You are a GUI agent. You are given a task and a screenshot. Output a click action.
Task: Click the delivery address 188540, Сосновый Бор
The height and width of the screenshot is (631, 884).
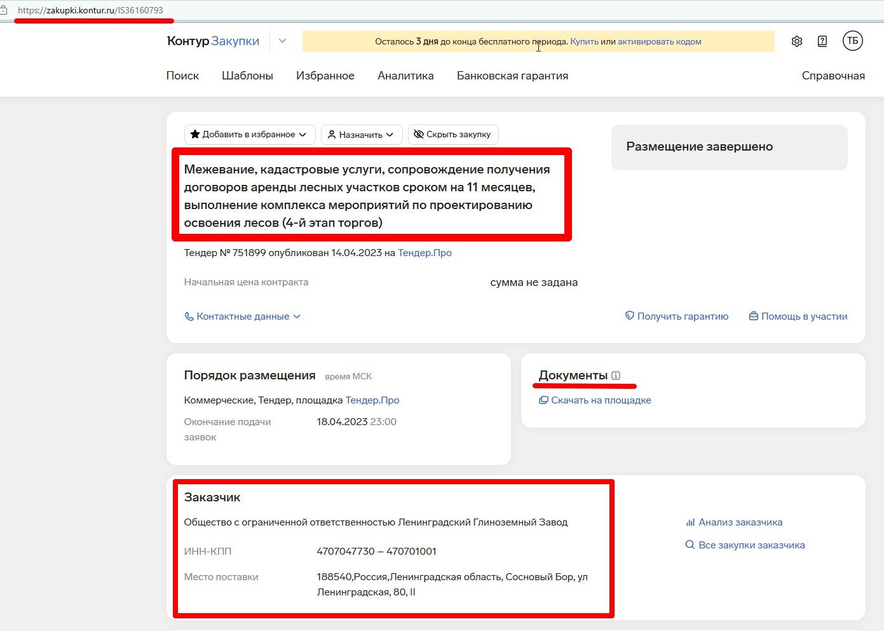452,585
